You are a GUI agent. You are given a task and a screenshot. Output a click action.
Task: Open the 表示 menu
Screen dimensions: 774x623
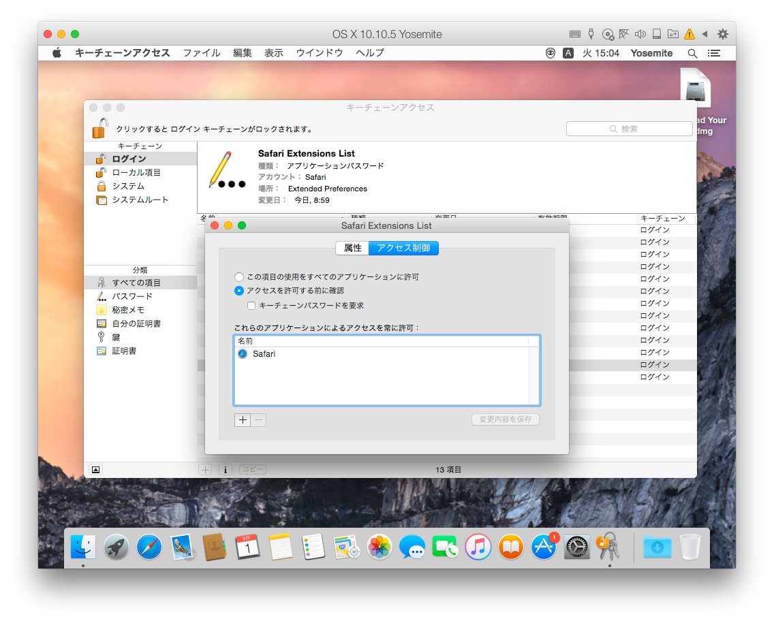click(x=273, y=53)
